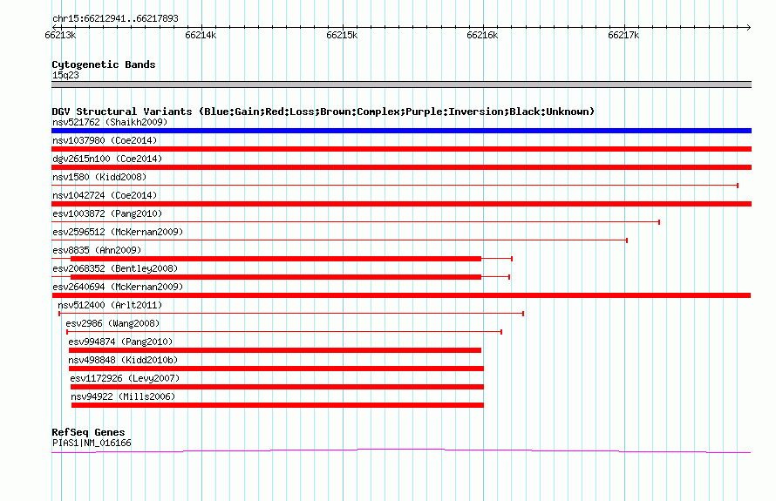Click the 66213k ruler tick label
Viewport: 776px width, 501px height.
pyautogui.click(x=60, y=35)
